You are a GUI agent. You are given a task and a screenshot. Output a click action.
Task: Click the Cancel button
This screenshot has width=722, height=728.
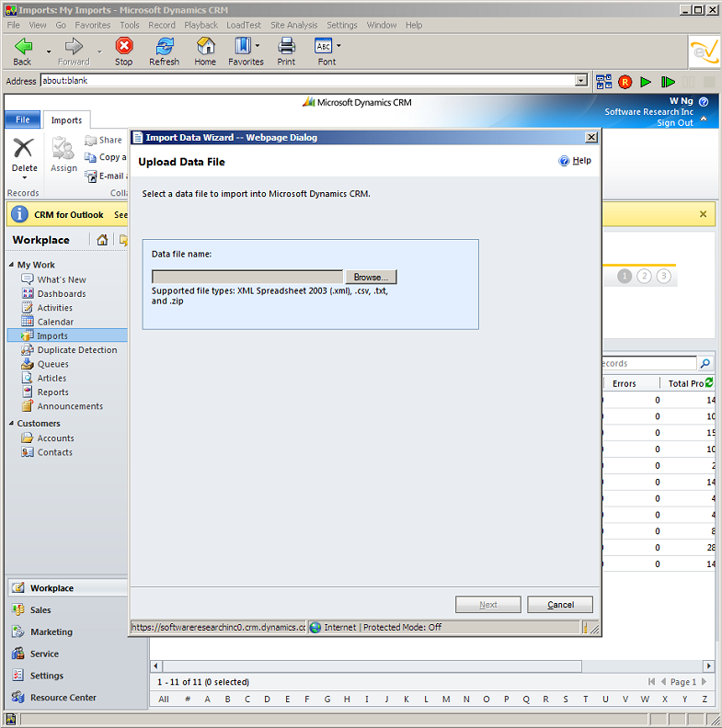point(560,605)
